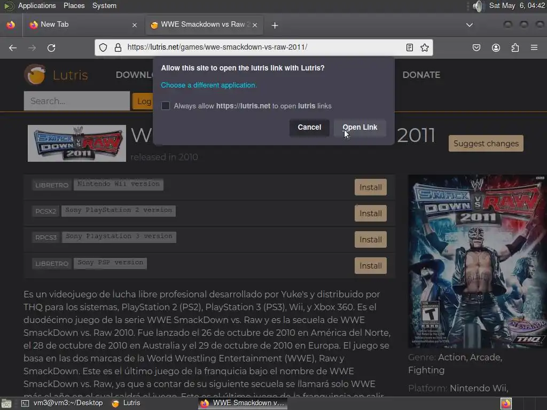Click the URL address bar

click(263, 48)
